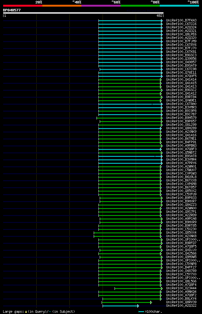Click the cyan alignment bar for UniRef100_A2Q322
The width and height of the screenshot is (202, 314).
tap(120, 306)
